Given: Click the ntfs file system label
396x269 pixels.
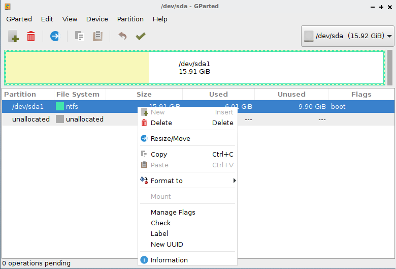Looking at the screenshot, I should pos(72,107).
